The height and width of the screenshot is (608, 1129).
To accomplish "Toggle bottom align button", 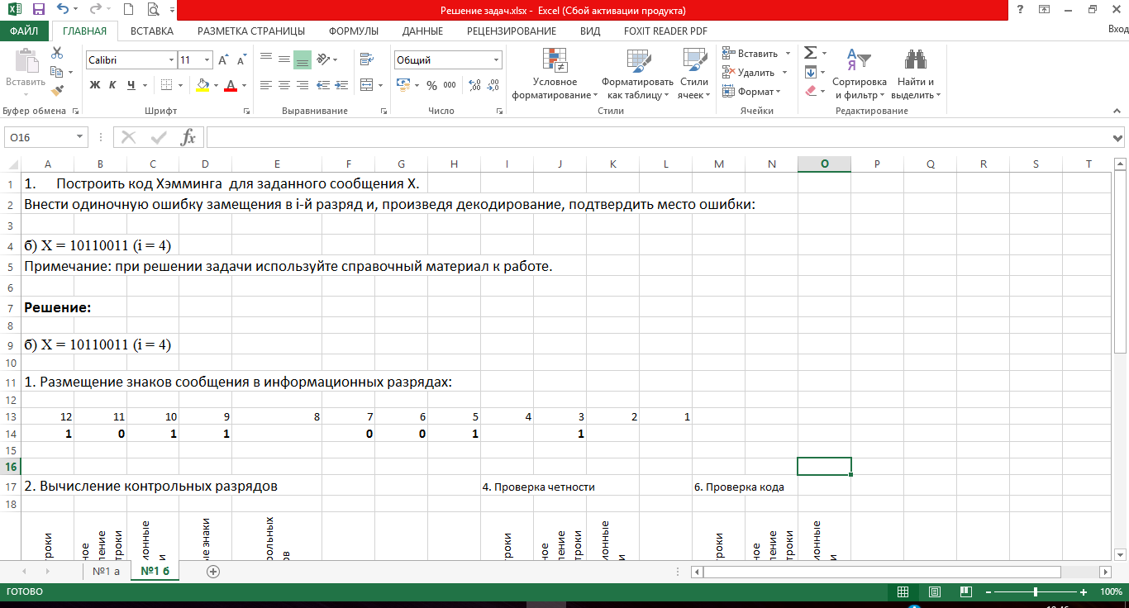I will (x=302, y=59).
